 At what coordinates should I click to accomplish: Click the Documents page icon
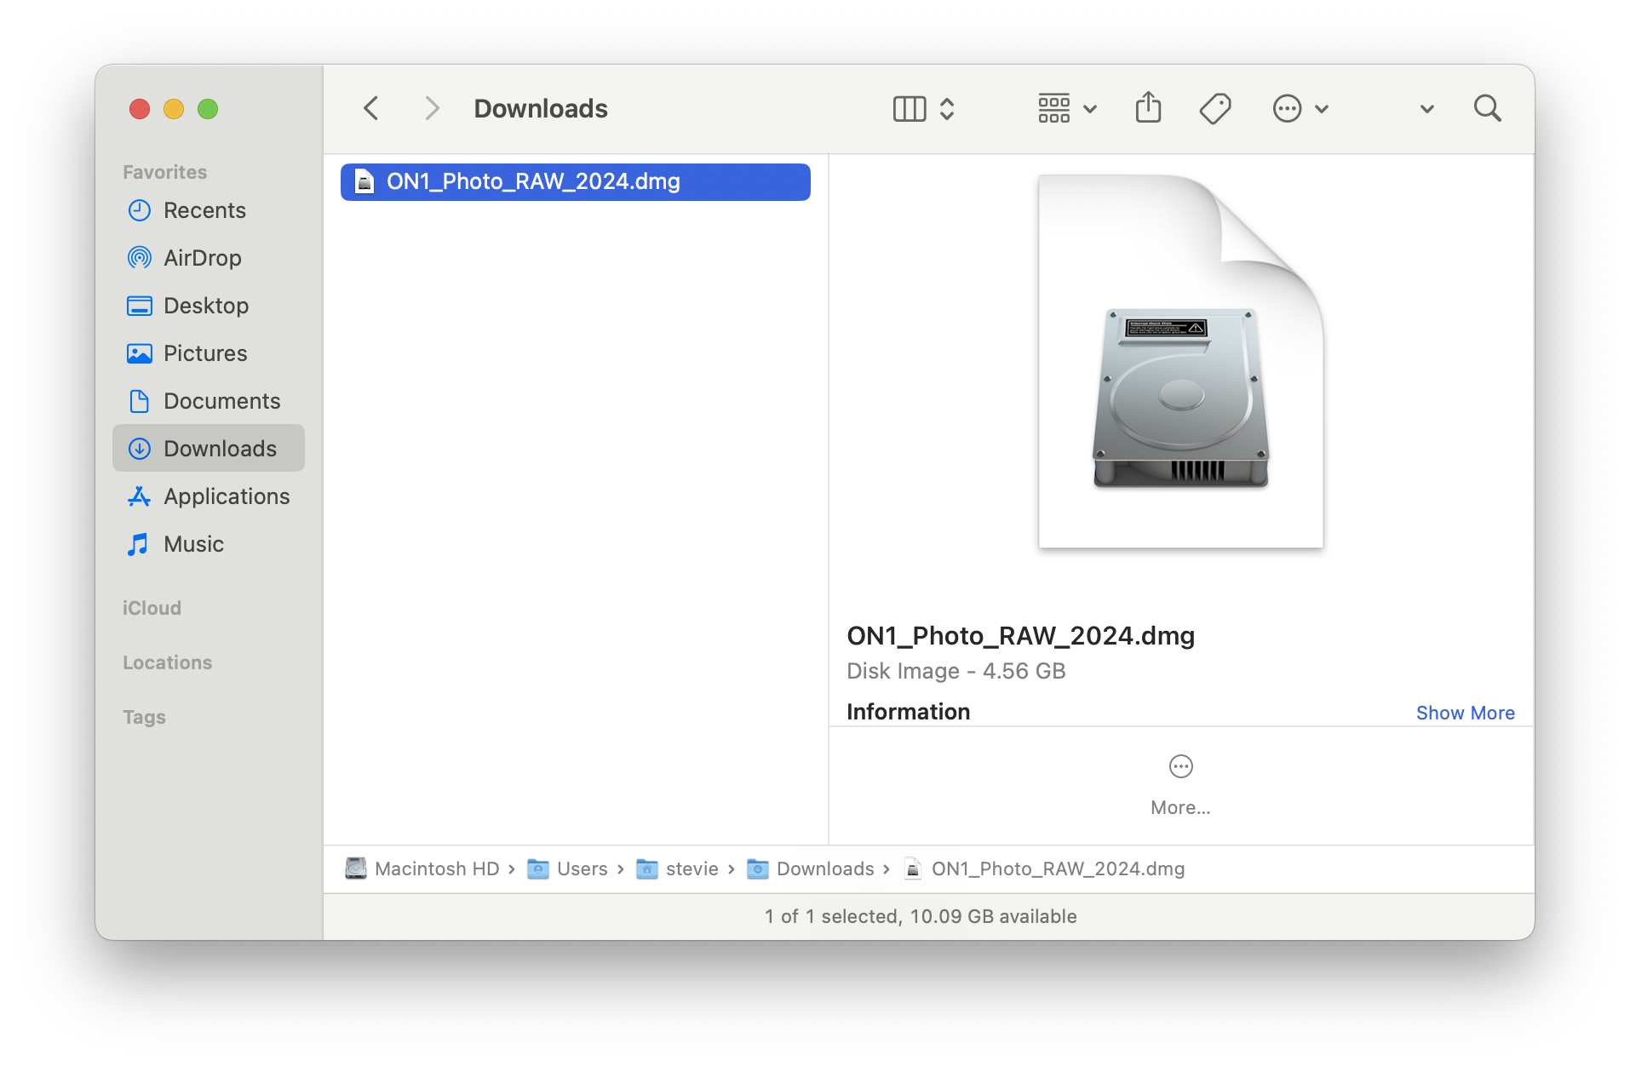pos(139,401)
